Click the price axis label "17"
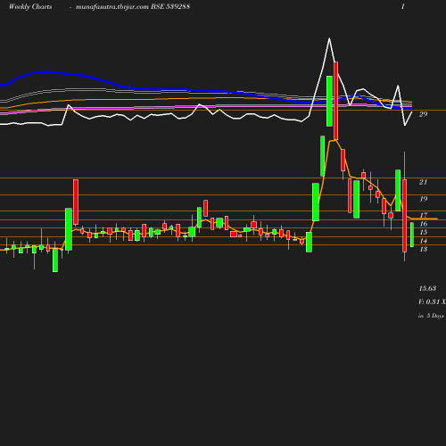The width and height of the screenshot is (446, 446). point(424,215)
